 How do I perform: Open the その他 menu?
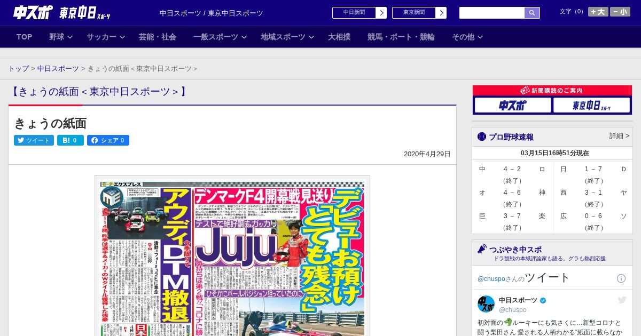point(463,37)
